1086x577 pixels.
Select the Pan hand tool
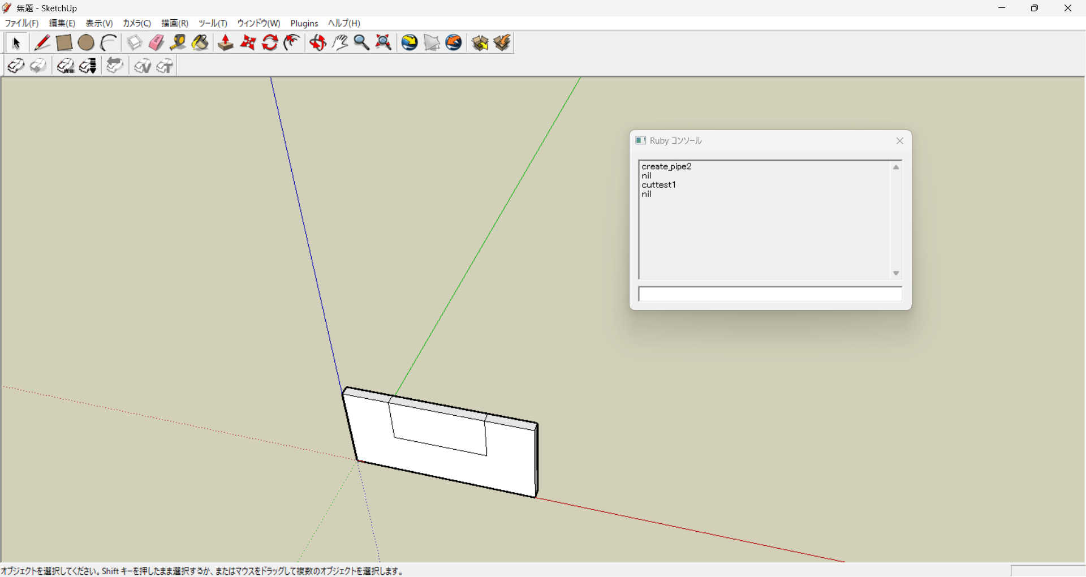pyautogui.click(x=339, y=43)
